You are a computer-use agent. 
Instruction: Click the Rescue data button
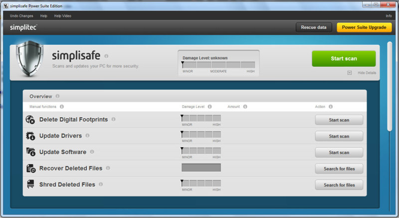[314, 27]
